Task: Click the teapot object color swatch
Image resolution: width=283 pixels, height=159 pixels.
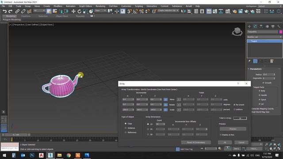Action: 281,32
